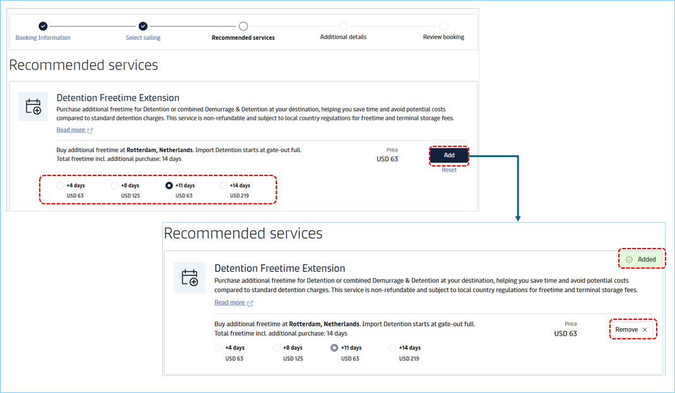Select +11 days radio in the card with Add button

point(169,185)
